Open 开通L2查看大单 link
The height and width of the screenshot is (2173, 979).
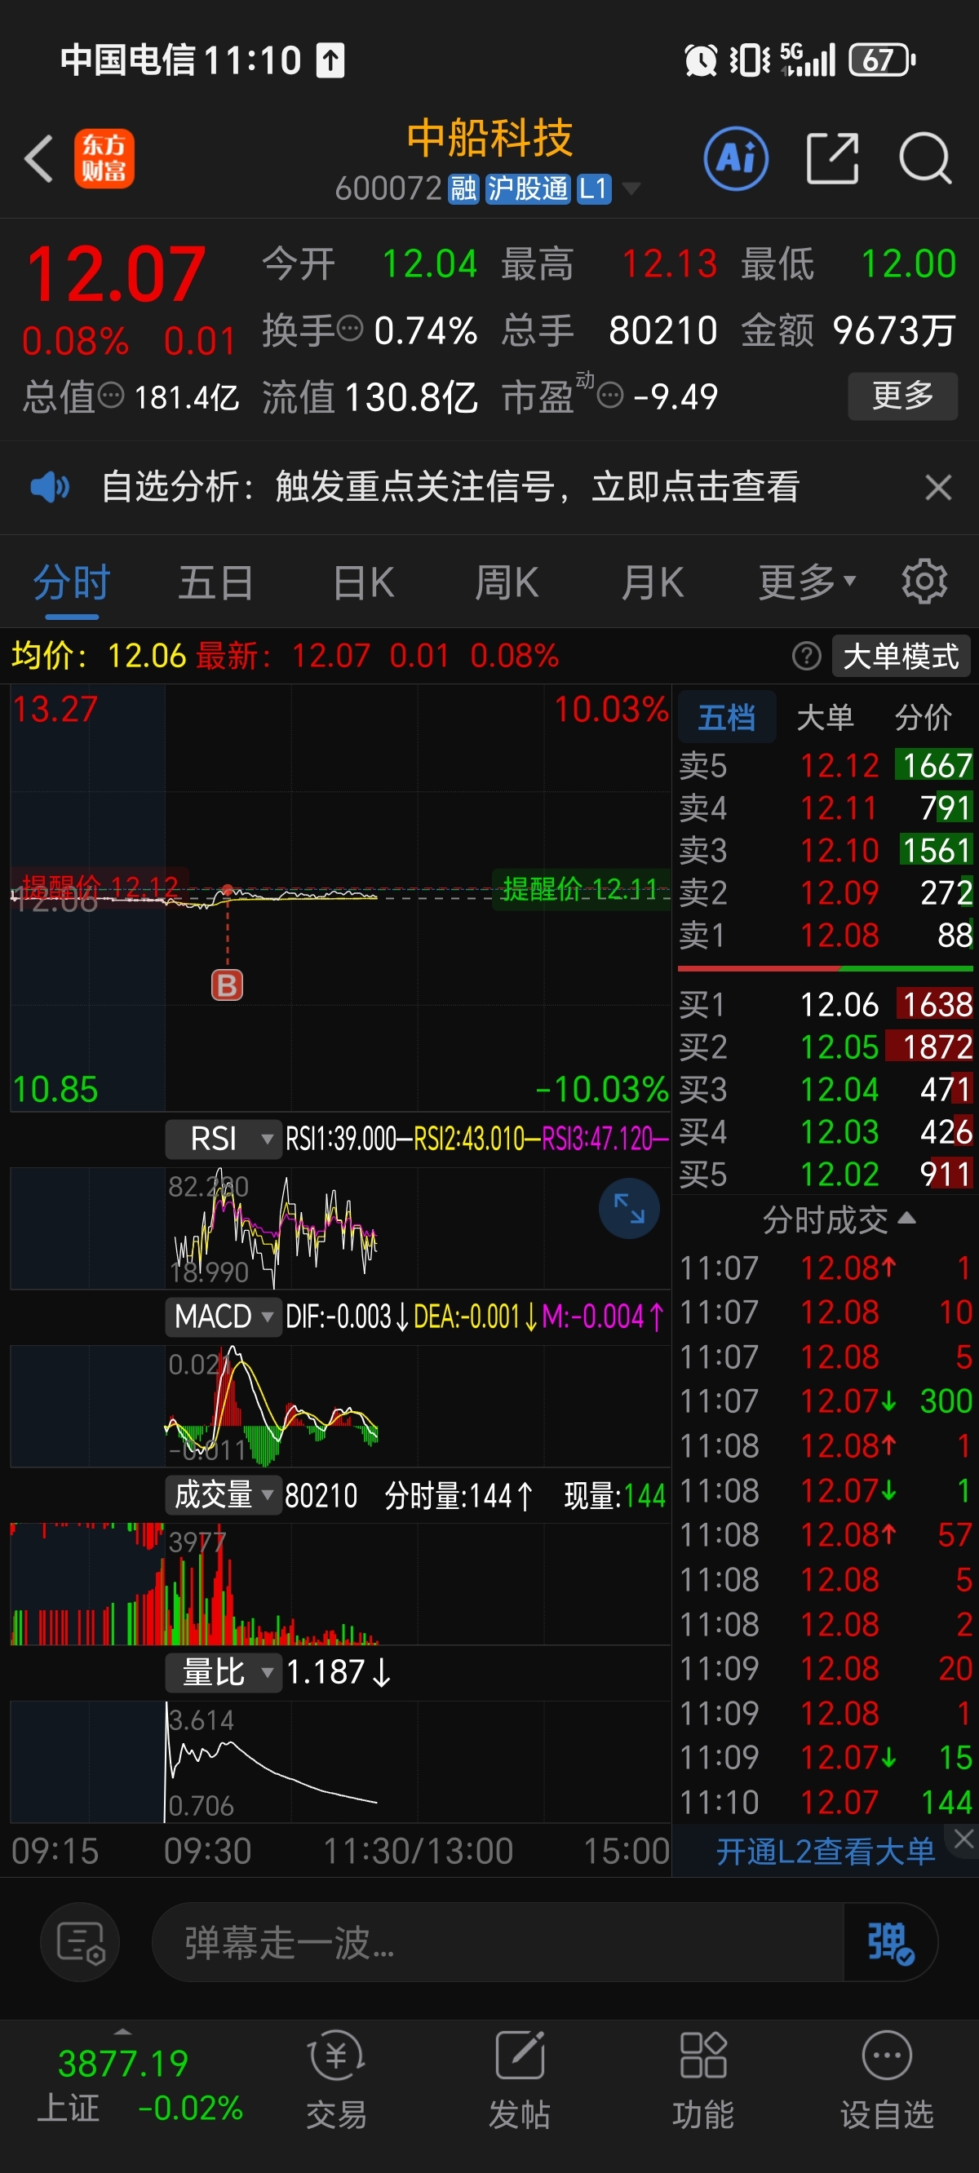(x=825, y=1851)
